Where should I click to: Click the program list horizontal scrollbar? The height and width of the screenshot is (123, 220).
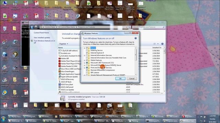[x=100, y=93]
